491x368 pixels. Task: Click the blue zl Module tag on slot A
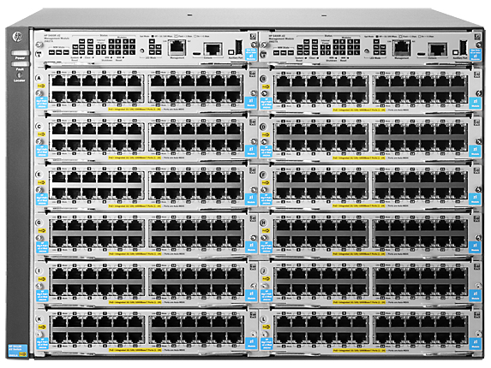251,103
